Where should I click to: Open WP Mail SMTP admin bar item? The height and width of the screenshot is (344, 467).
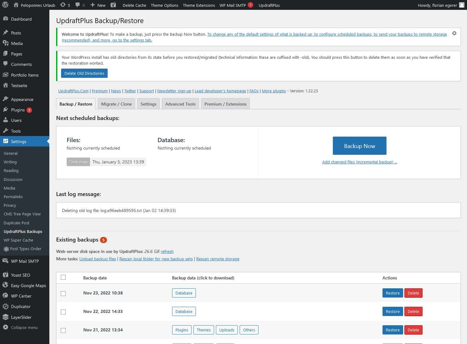pos(236,5)
